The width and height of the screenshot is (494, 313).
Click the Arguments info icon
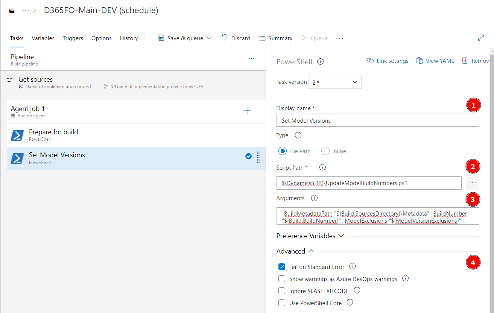pyautogui.click(x=315, y=198)
